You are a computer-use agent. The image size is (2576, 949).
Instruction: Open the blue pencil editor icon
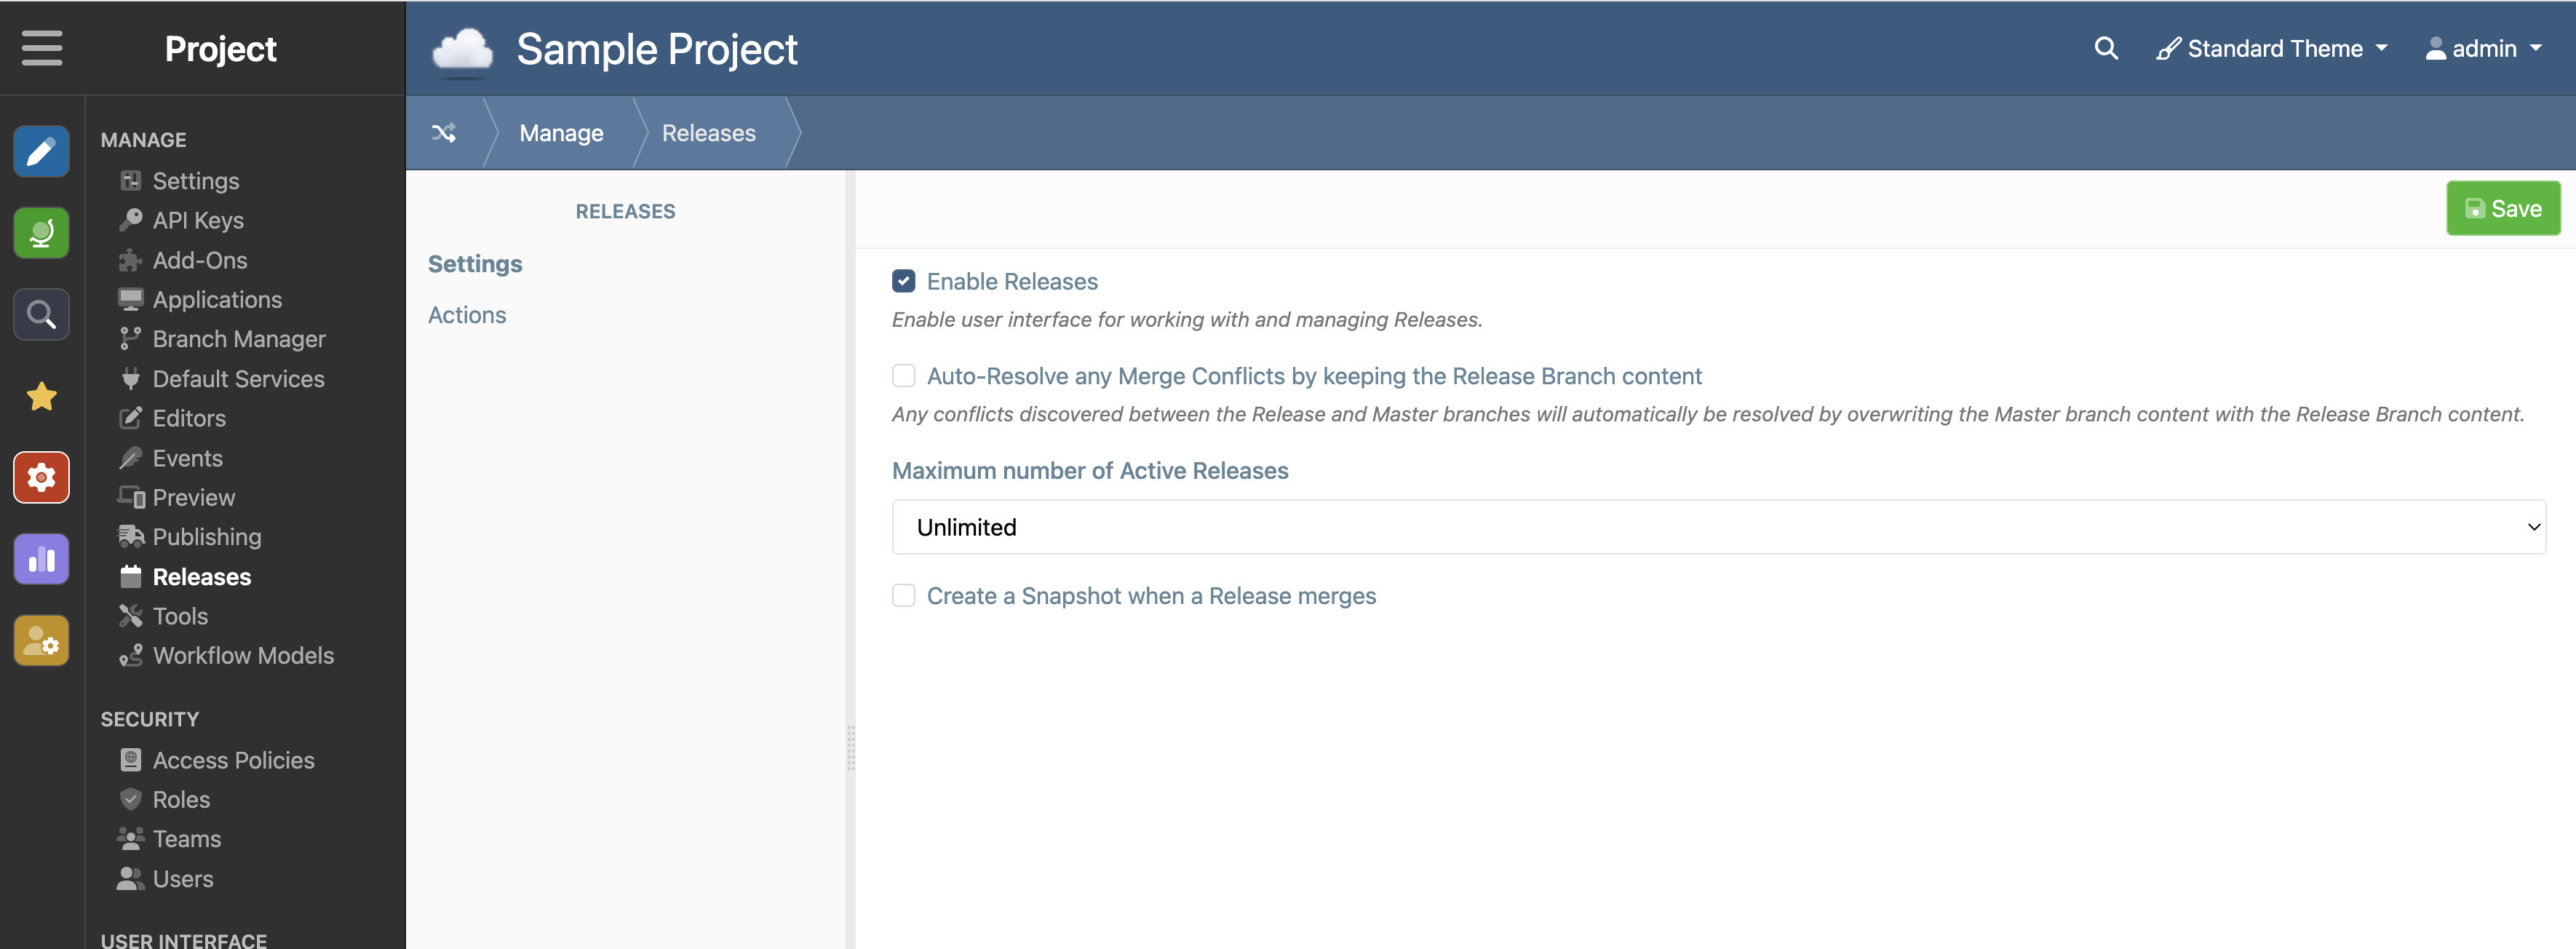[41, 151]
